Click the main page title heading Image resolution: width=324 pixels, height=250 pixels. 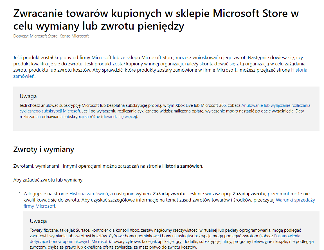coord(156,19)
